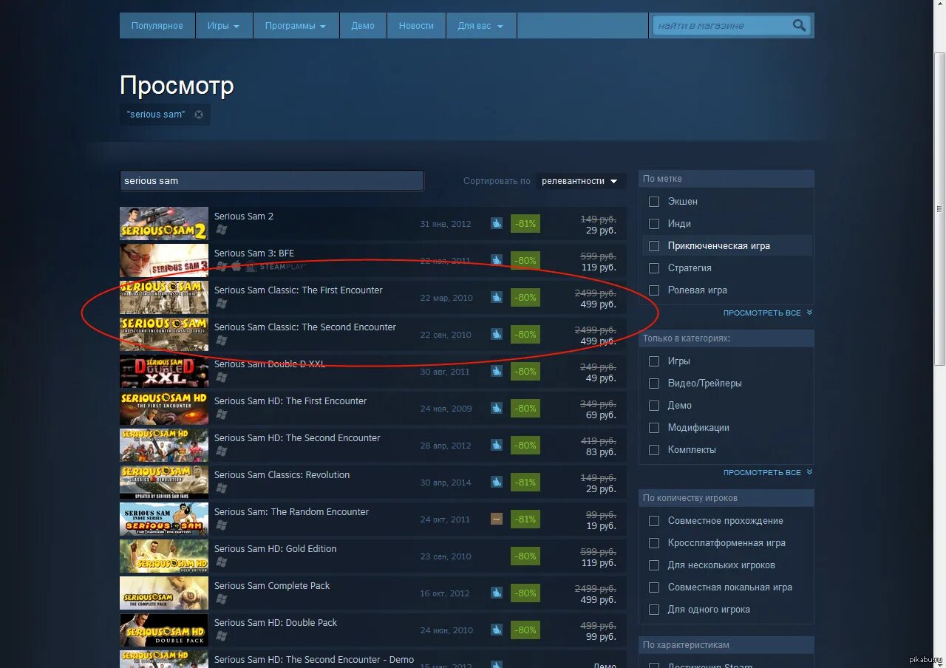Open the Serious Sam 2 thumbnail
This screenshot has width=946, height=668.
pyautogui.click(x=164, y=223)
